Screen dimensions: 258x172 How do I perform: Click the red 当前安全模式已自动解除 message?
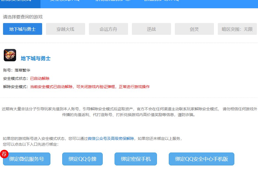click(x=90, y=87)
